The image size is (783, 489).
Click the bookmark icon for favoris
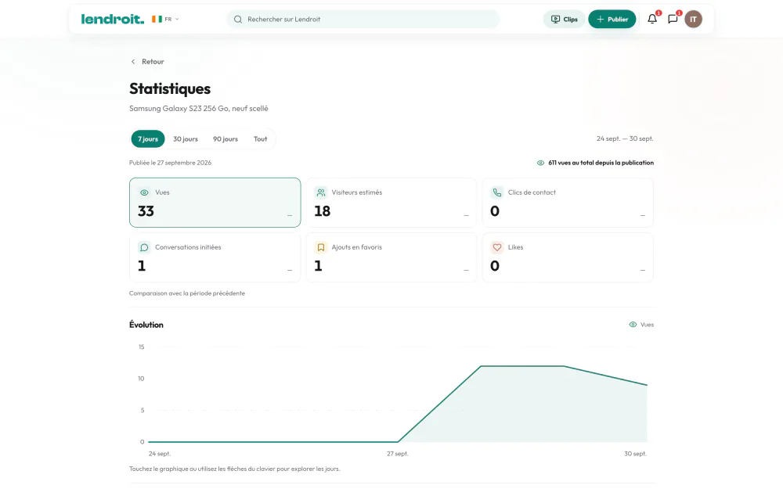click(320, 247)
